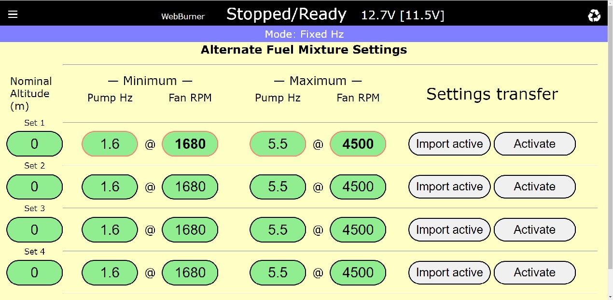This screenshot has height=300, width=613.
Task: Click Import active for Set 3
Action: click(449, 230)
